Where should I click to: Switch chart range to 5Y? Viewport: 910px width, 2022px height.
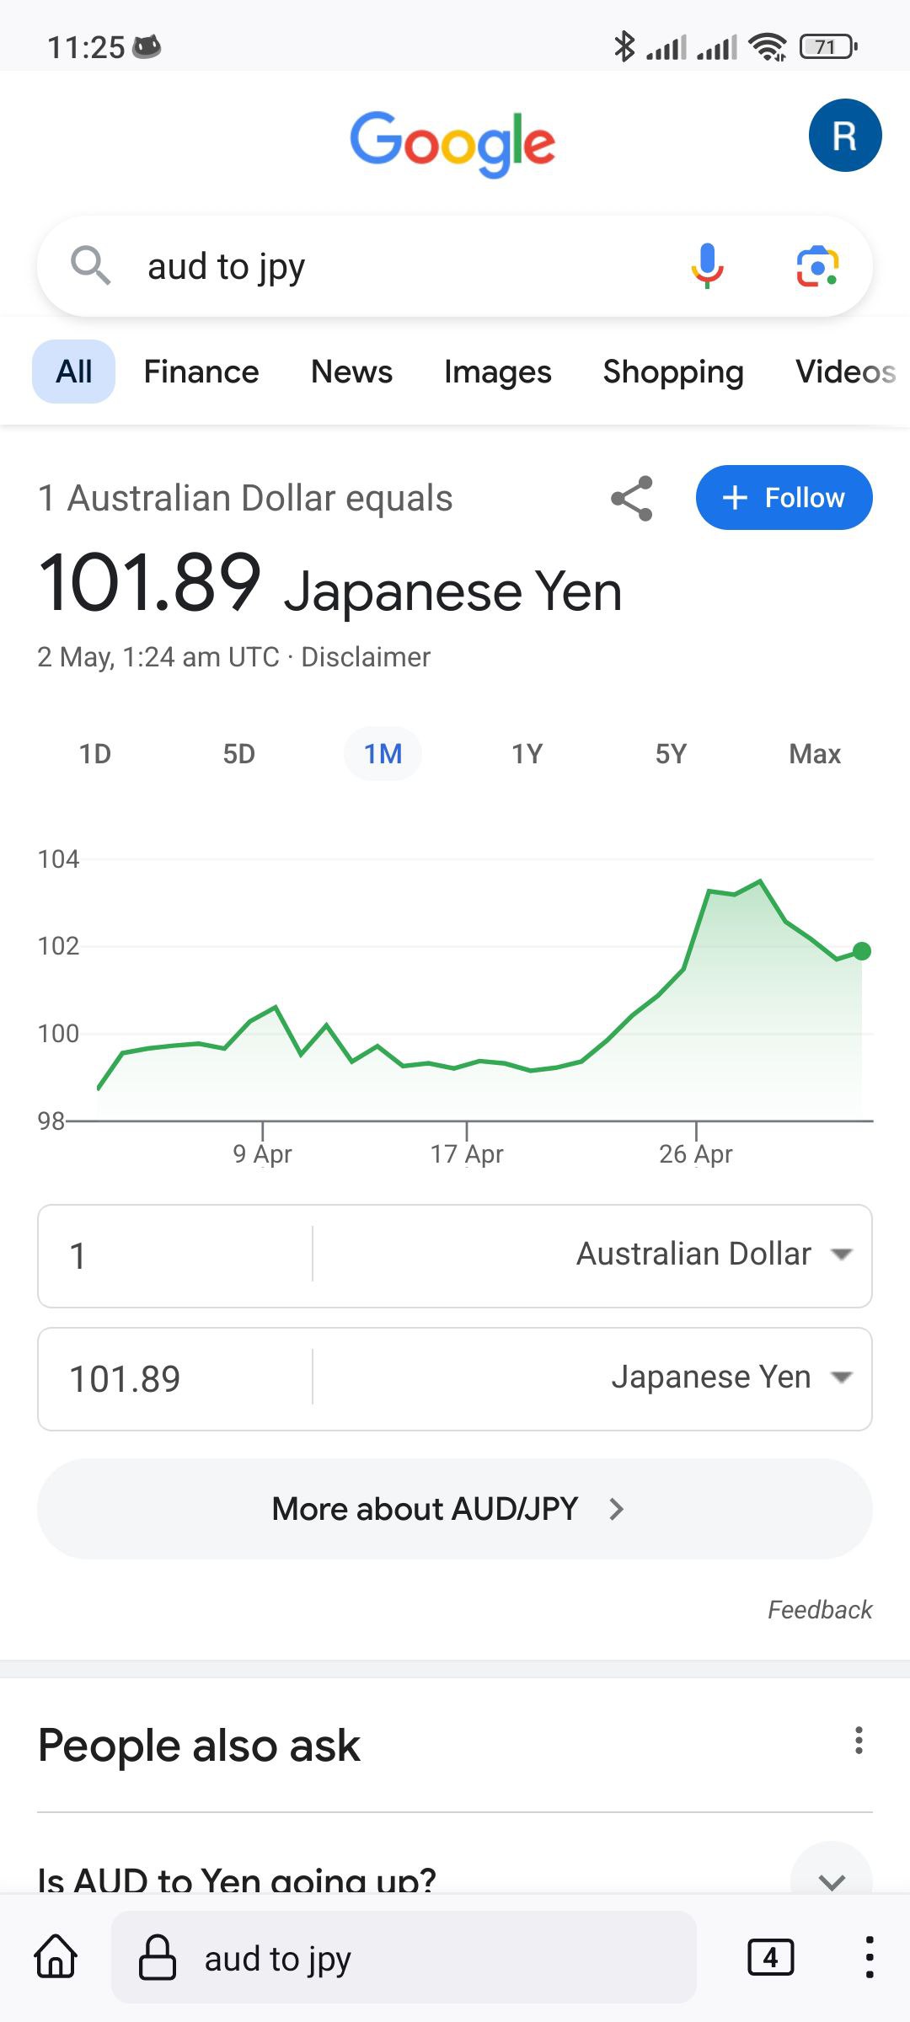click(x=671, y=753)
